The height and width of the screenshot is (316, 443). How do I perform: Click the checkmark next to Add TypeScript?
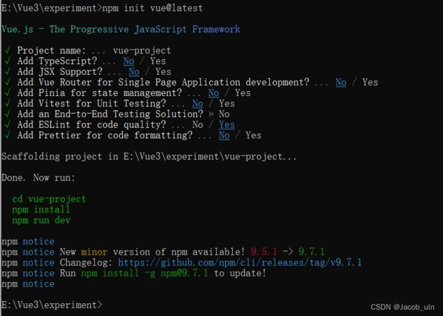coord(7,61)
